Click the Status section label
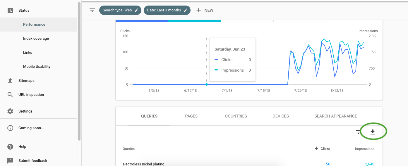Screen dimensions: 408x166 pyautogui.click(x=24, y=11)
